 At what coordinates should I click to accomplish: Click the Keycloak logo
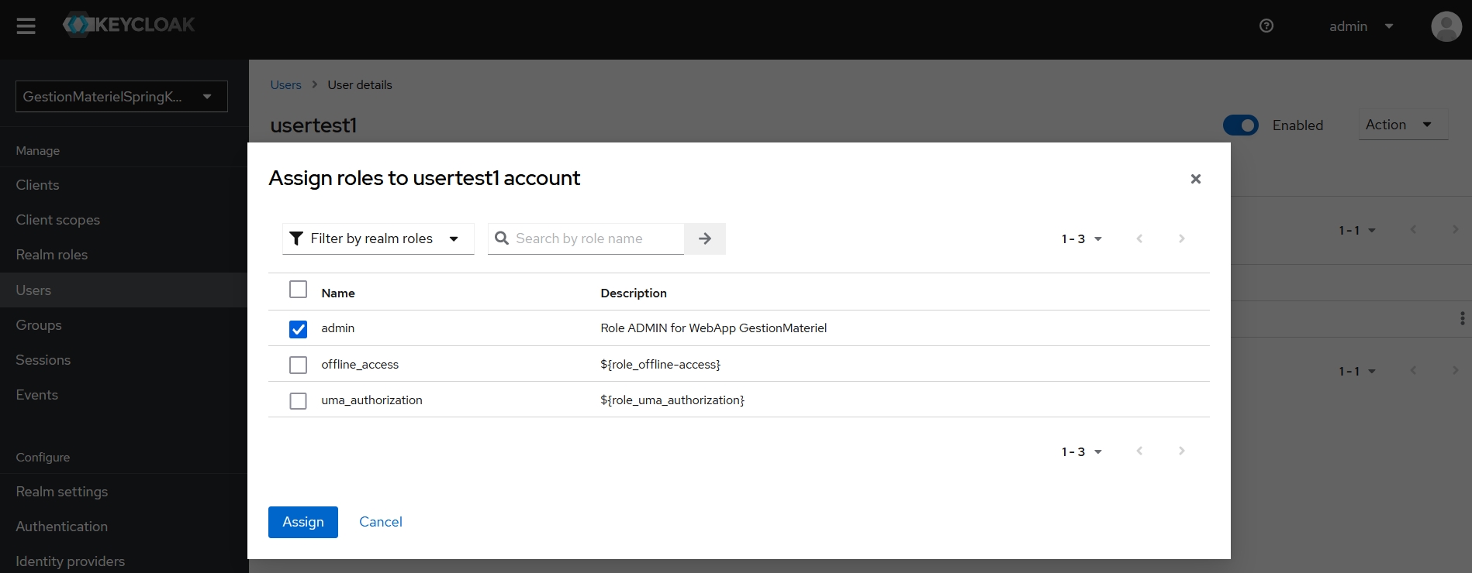point(129,25)
